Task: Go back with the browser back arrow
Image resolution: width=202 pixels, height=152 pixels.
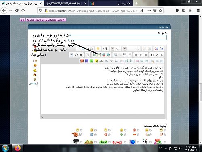Action: click(x=4, y=11)
